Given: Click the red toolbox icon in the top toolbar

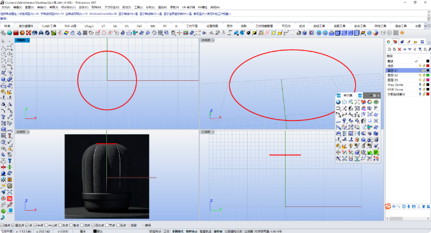Looking at the screenshot, I should (16, 33).
